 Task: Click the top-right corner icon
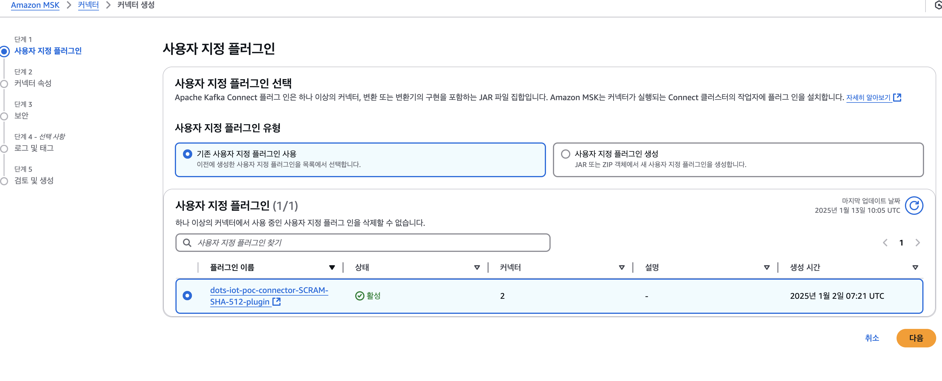(x=938, y=5)
